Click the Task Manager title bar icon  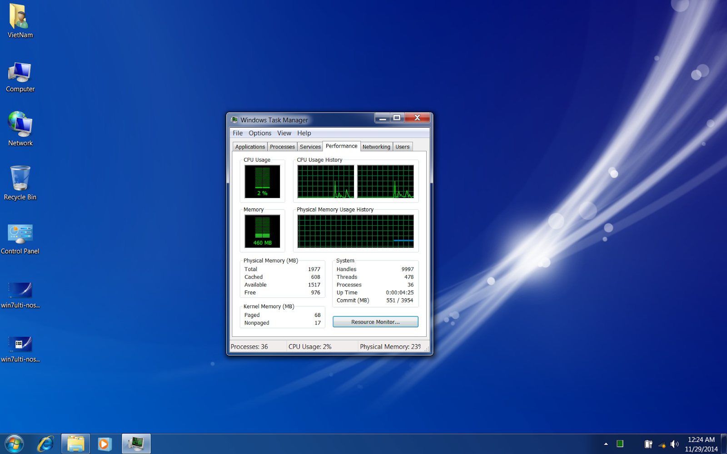(234, 120)
